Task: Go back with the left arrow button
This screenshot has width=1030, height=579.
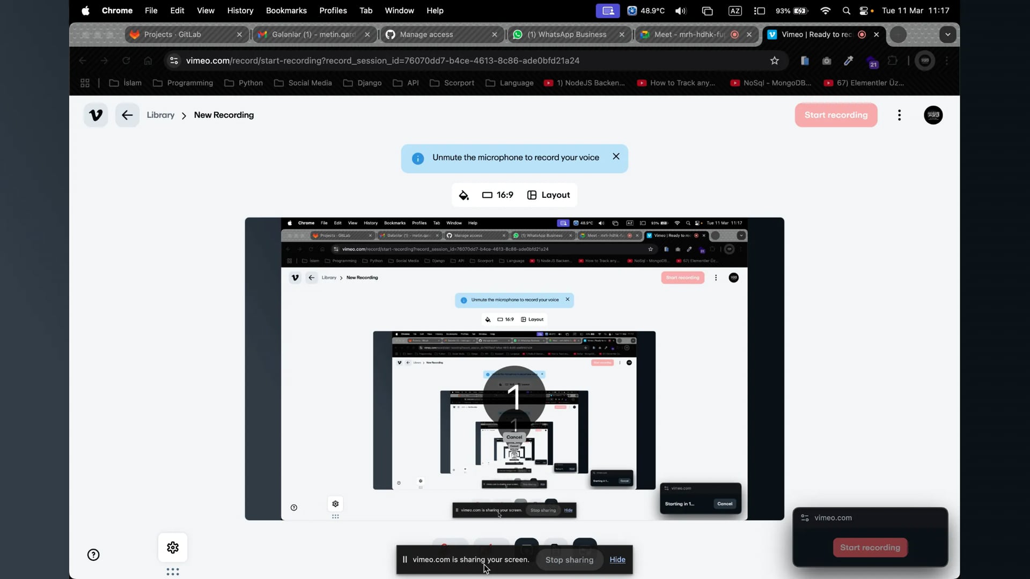Action: [127, 115]
